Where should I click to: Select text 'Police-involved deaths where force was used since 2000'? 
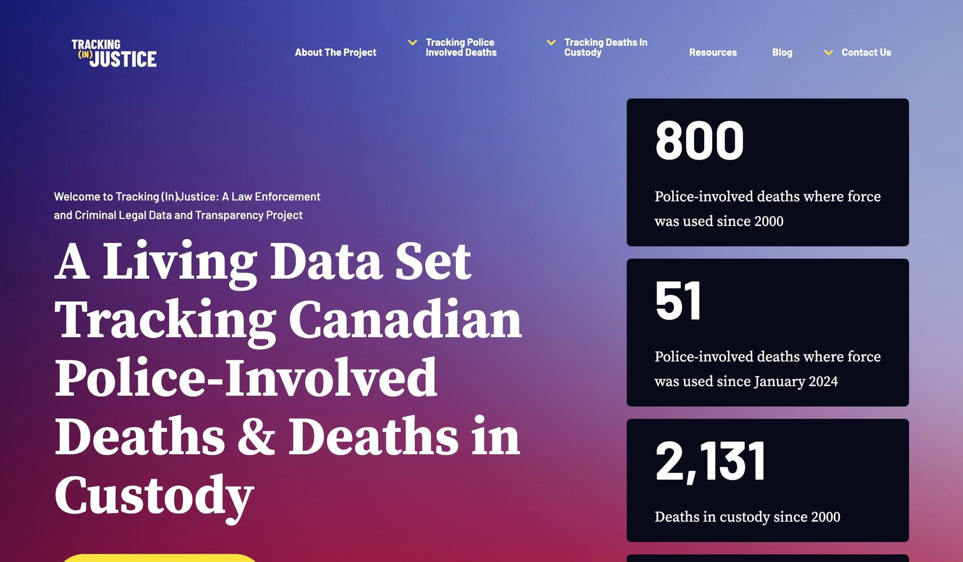coord(767,209)
